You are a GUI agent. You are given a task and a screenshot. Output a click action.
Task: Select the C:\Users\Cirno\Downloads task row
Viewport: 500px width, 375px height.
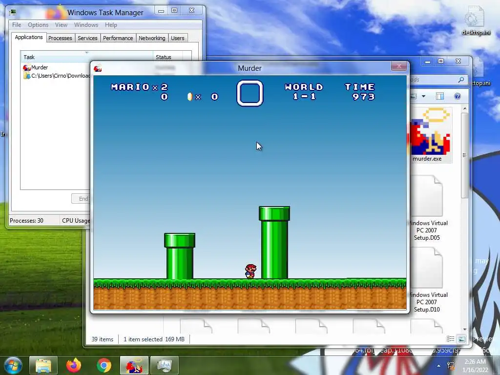coord(57,76)
